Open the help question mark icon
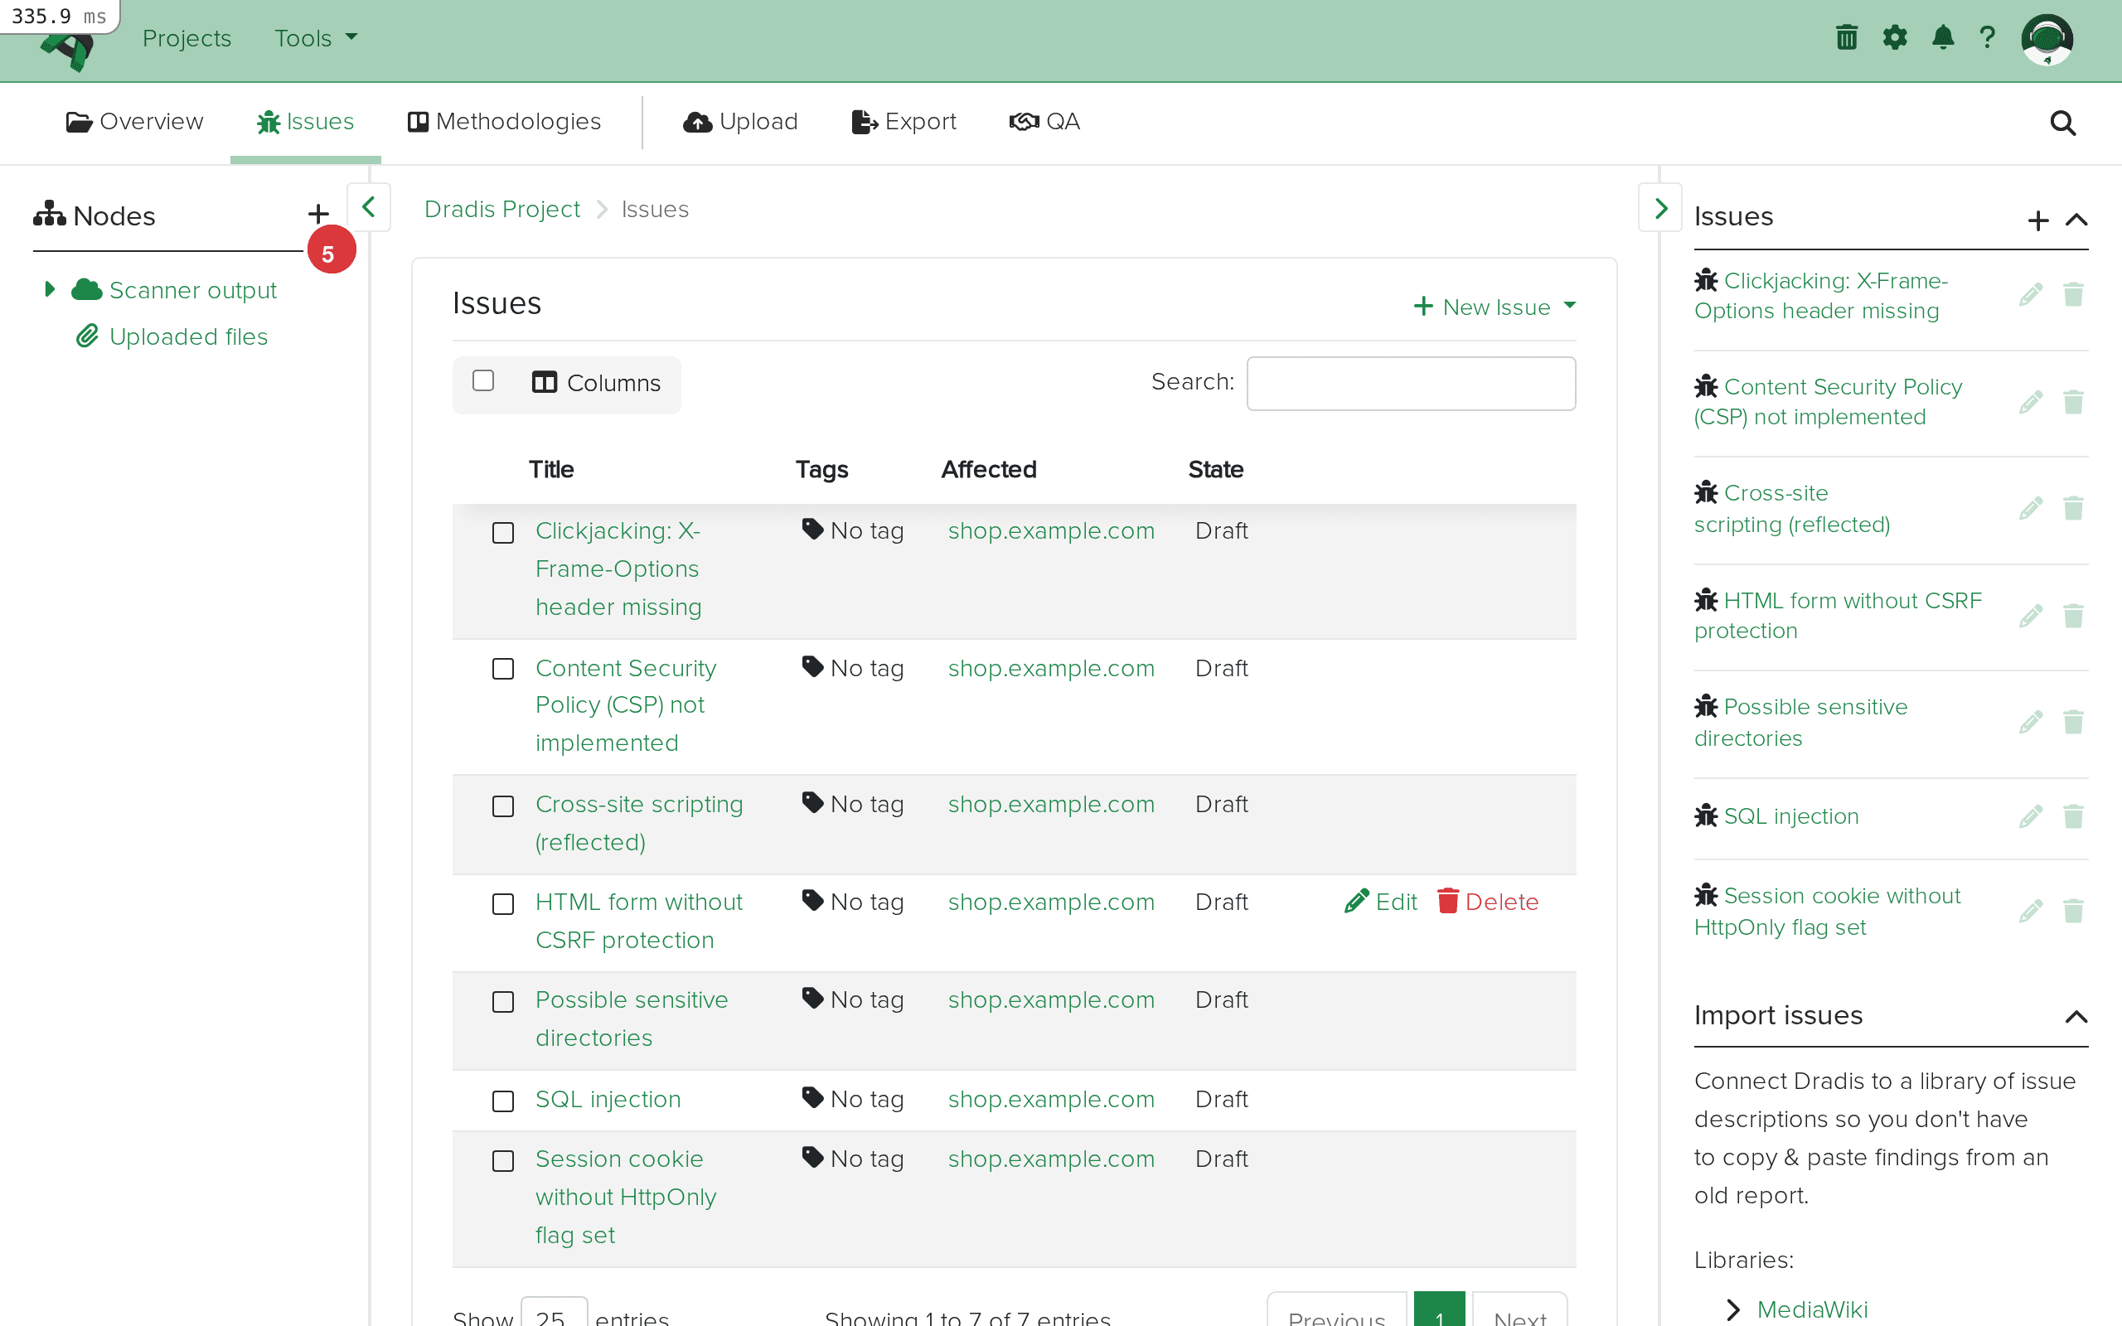 pos(1988,38)
